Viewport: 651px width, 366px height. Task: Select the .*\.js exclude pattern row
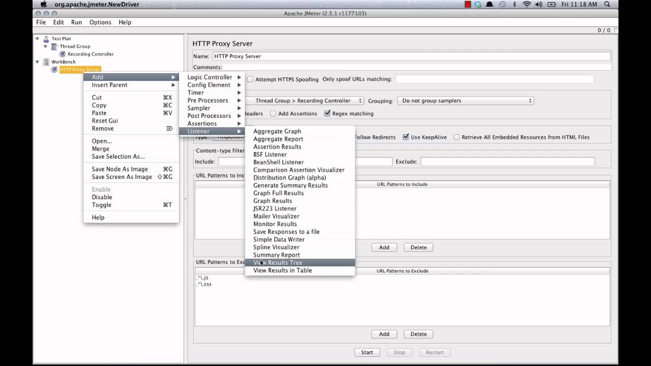tap(402, 278)
